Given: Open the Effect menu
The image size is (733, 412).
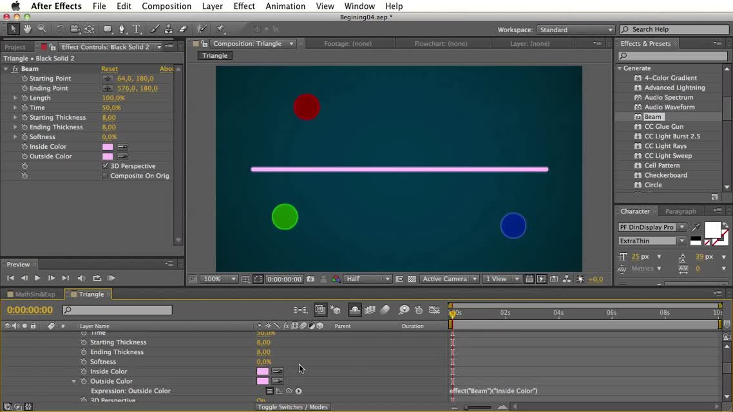Looking at the screenshot, I should click(244, 6).
